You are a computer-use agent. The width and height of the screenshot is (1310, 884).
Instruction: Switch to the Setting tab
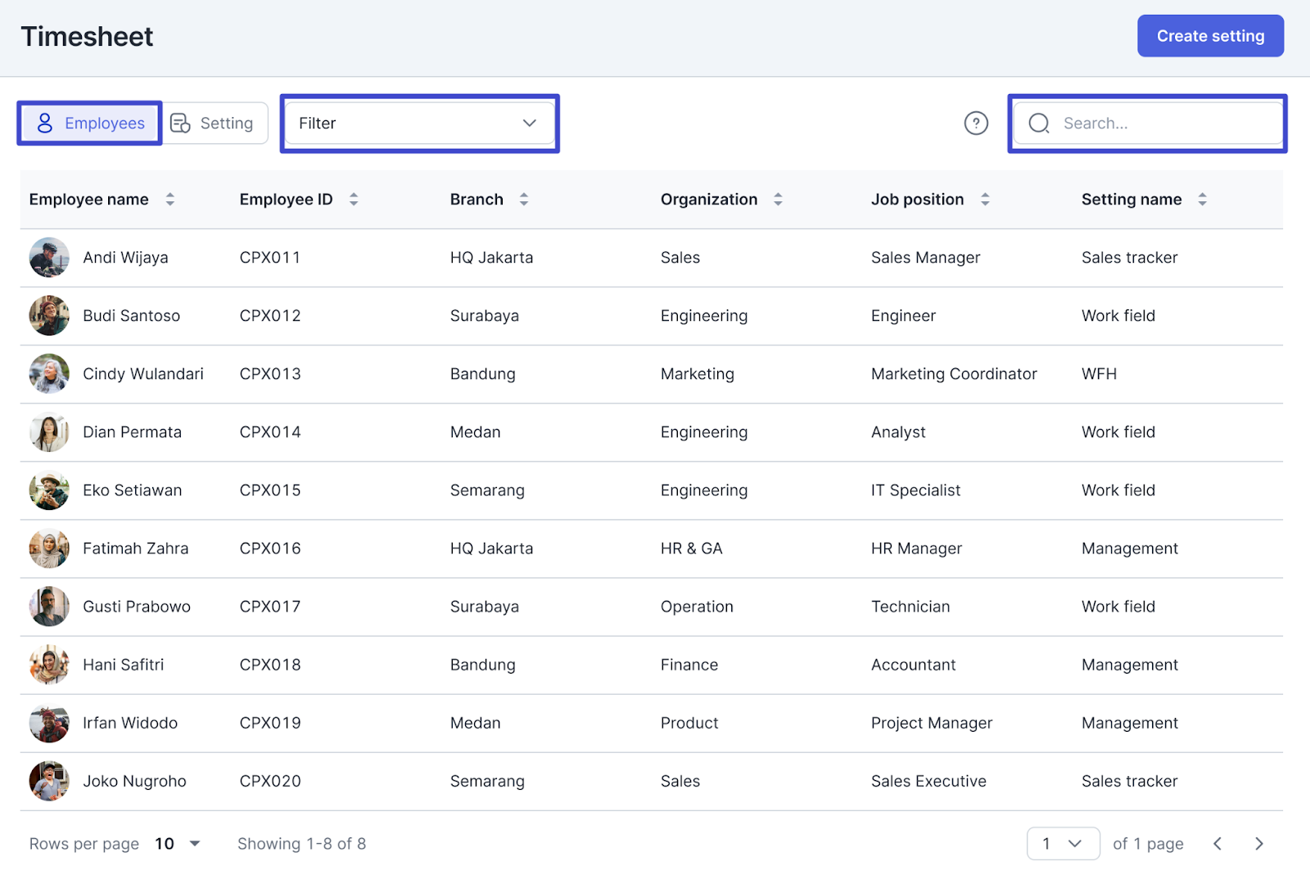(x=215, y=123)
